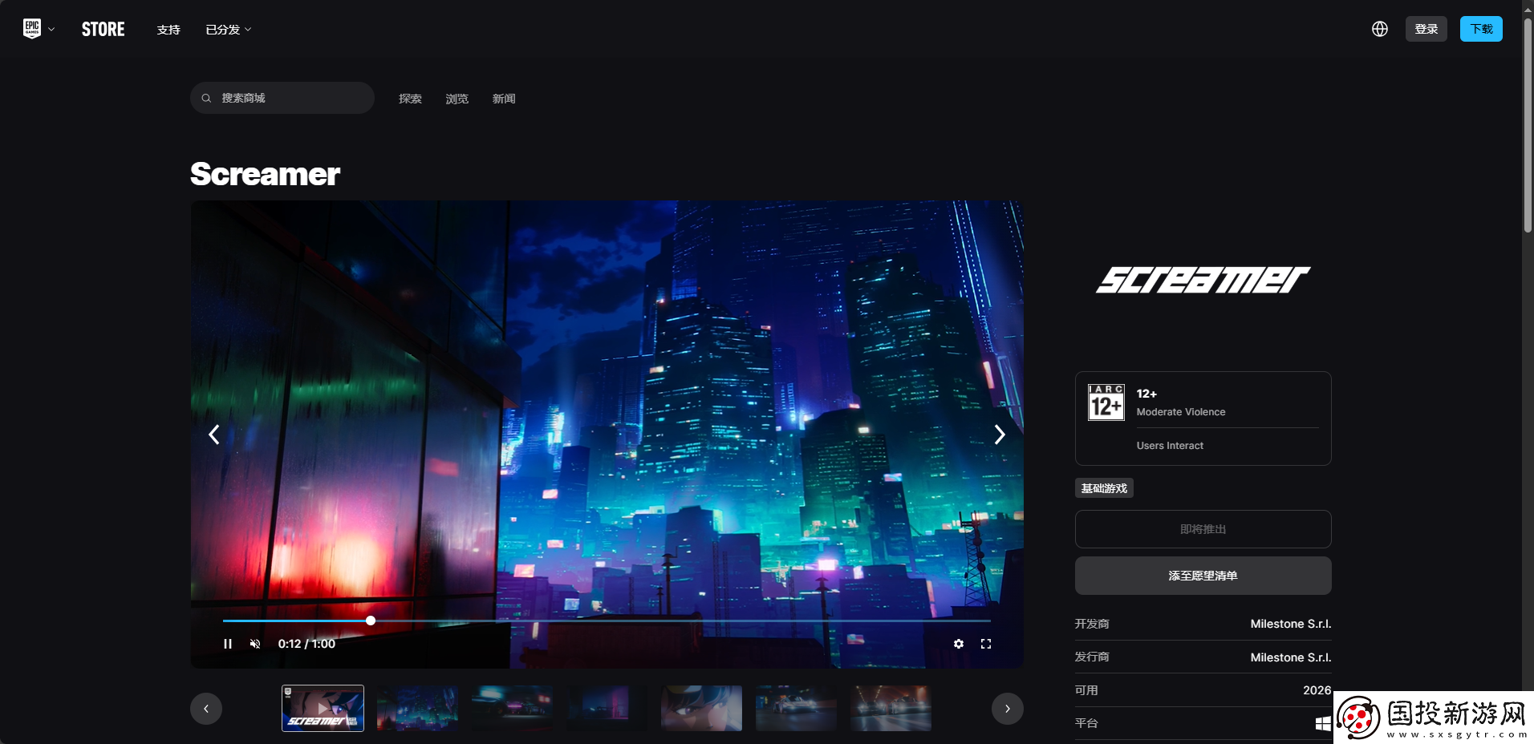Screen dimensions: 1534x744
Task: Click the carousel previous round button
Action: coord(206,709)
